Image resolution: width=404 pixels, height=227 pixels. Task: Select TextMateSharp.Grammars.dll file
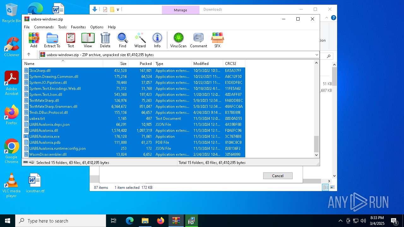(134, 107)
